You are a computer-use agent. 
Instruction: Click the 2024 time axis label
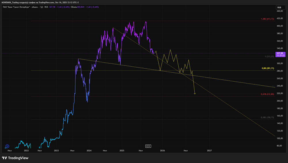pos(89,151)
